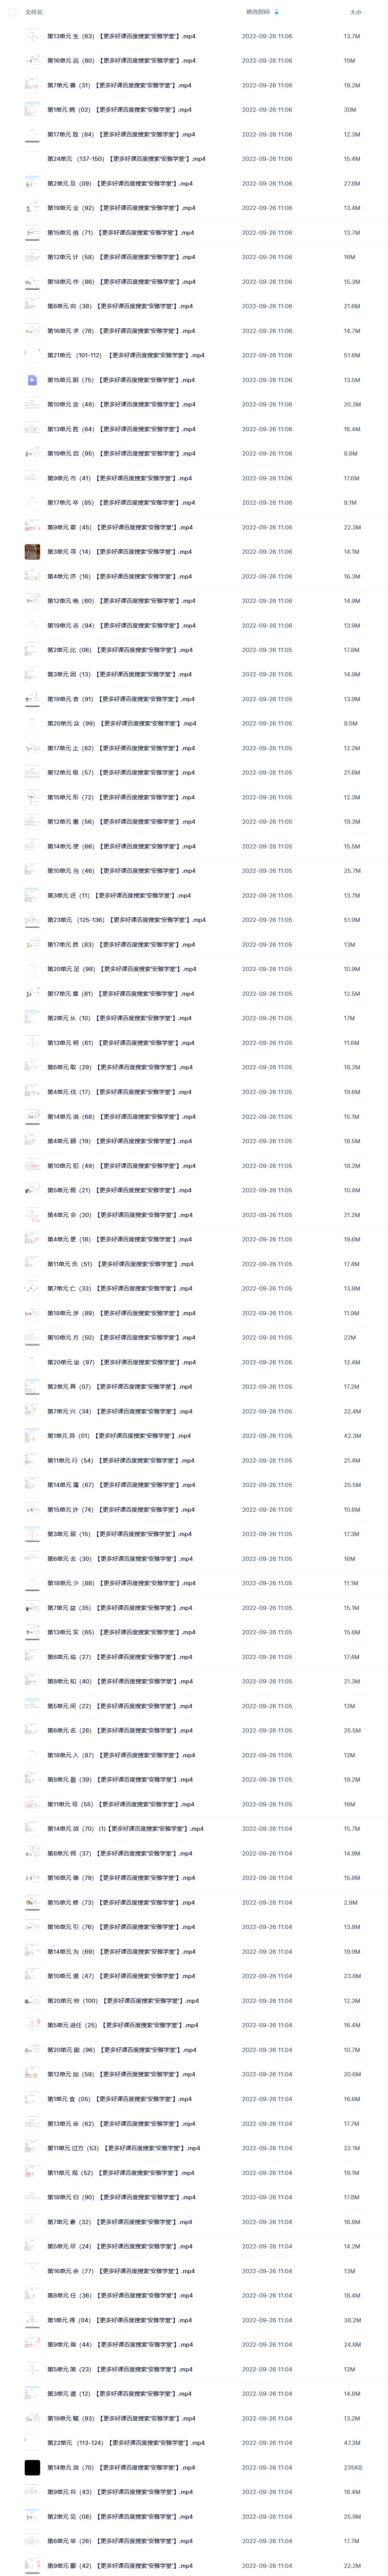Open file 第13单元 生 (63) mp4

121,36
